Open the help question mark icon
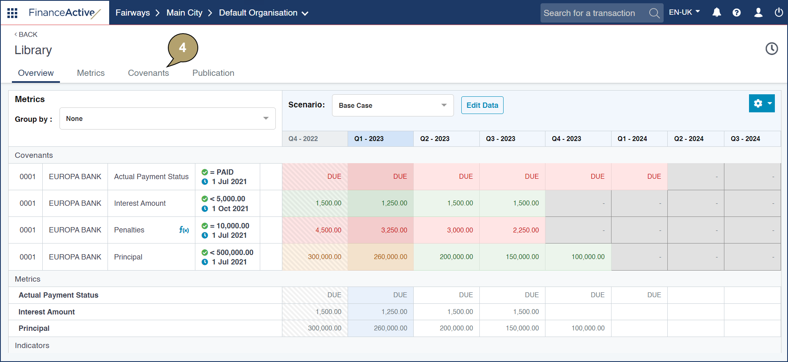Viewport: 788px width, 362px height. click(737, 13)
